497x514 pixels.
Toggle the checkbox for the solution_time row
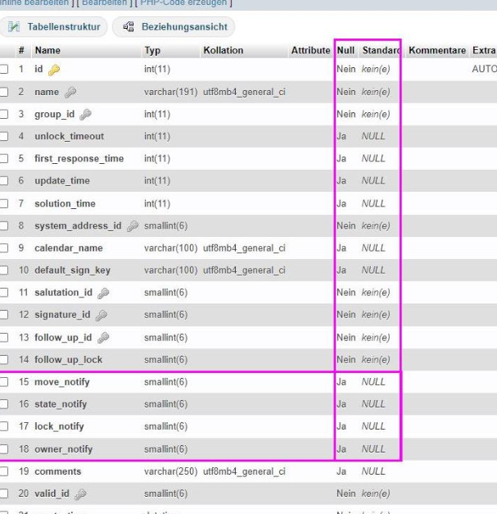coord(6,203)
